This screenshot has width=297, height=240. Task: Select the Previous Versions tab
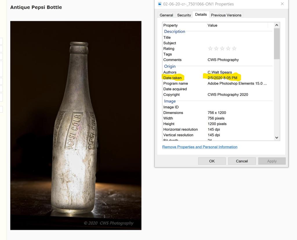click(x=226, y=15)
